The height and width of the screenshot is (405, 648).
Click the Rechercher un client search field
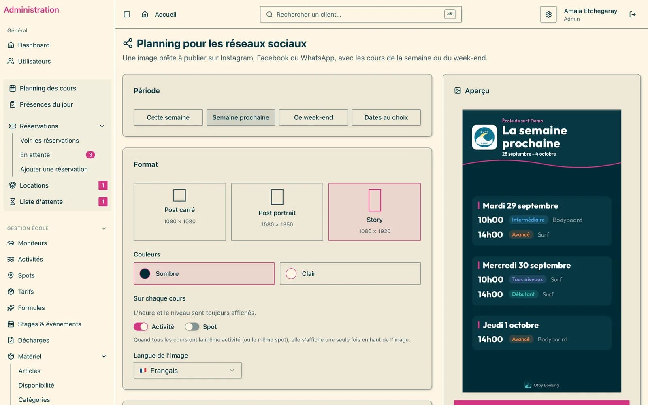361,15
